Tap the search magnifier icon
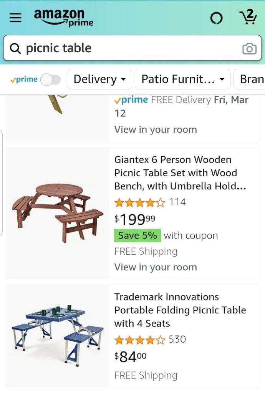Screen dimensions: 265x393 pos(15,48)
